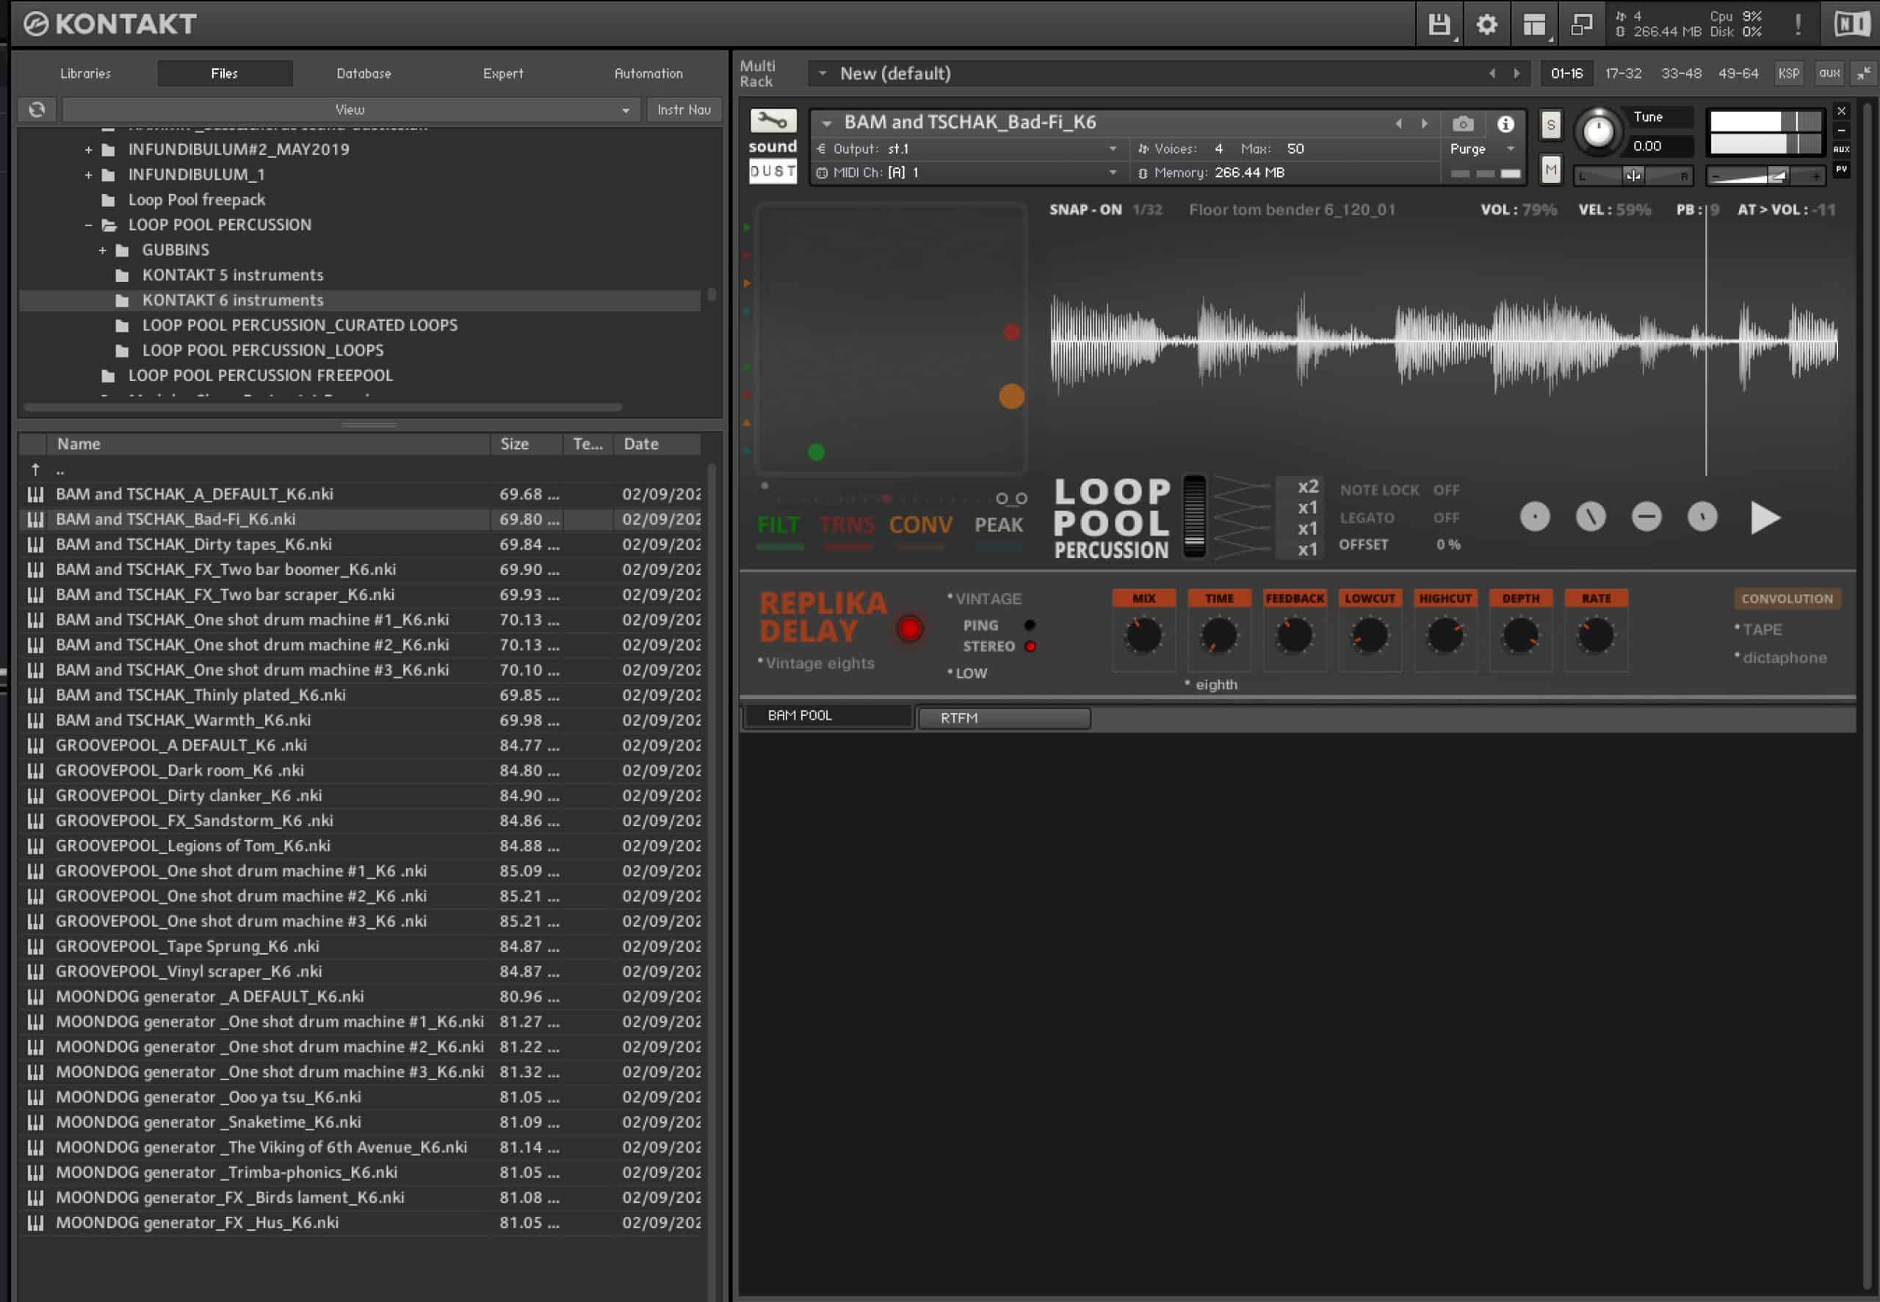Click the Native Instruments NI logo
This screenshot has height=1302, width=1880.
coord(1851,23)
